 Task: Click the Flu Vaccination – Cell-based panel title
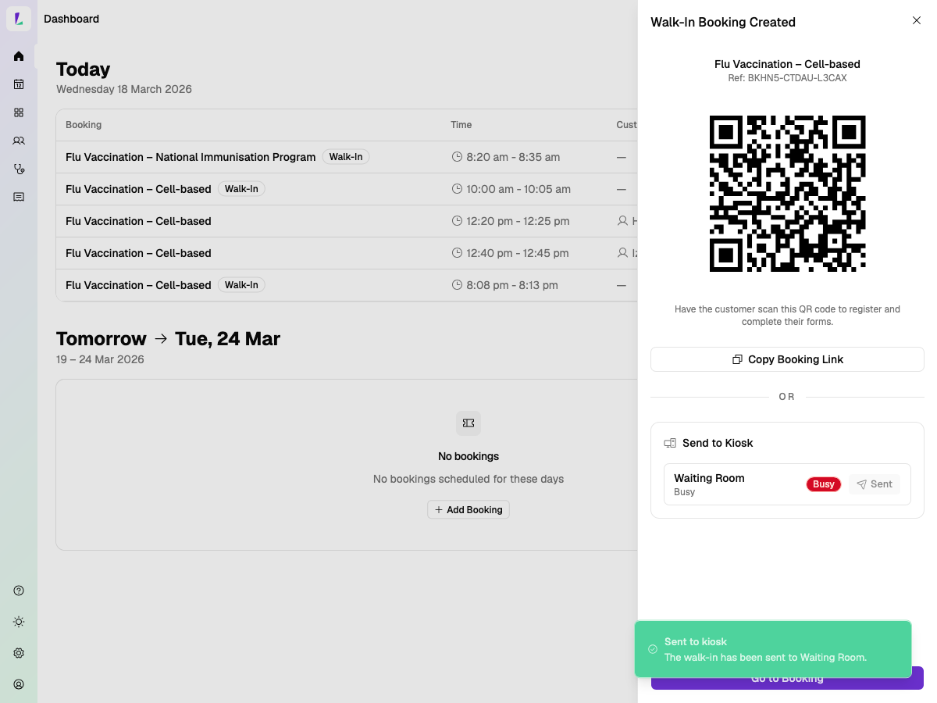coord(787,64)
